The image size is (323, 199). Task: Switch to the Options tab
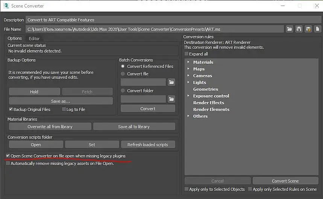[15, 38]
